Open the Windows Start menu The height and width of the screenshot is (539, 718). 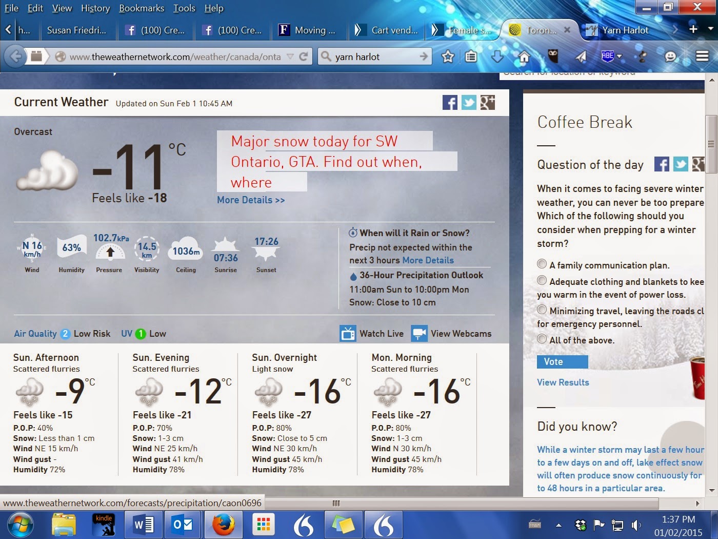coord(21,525)
